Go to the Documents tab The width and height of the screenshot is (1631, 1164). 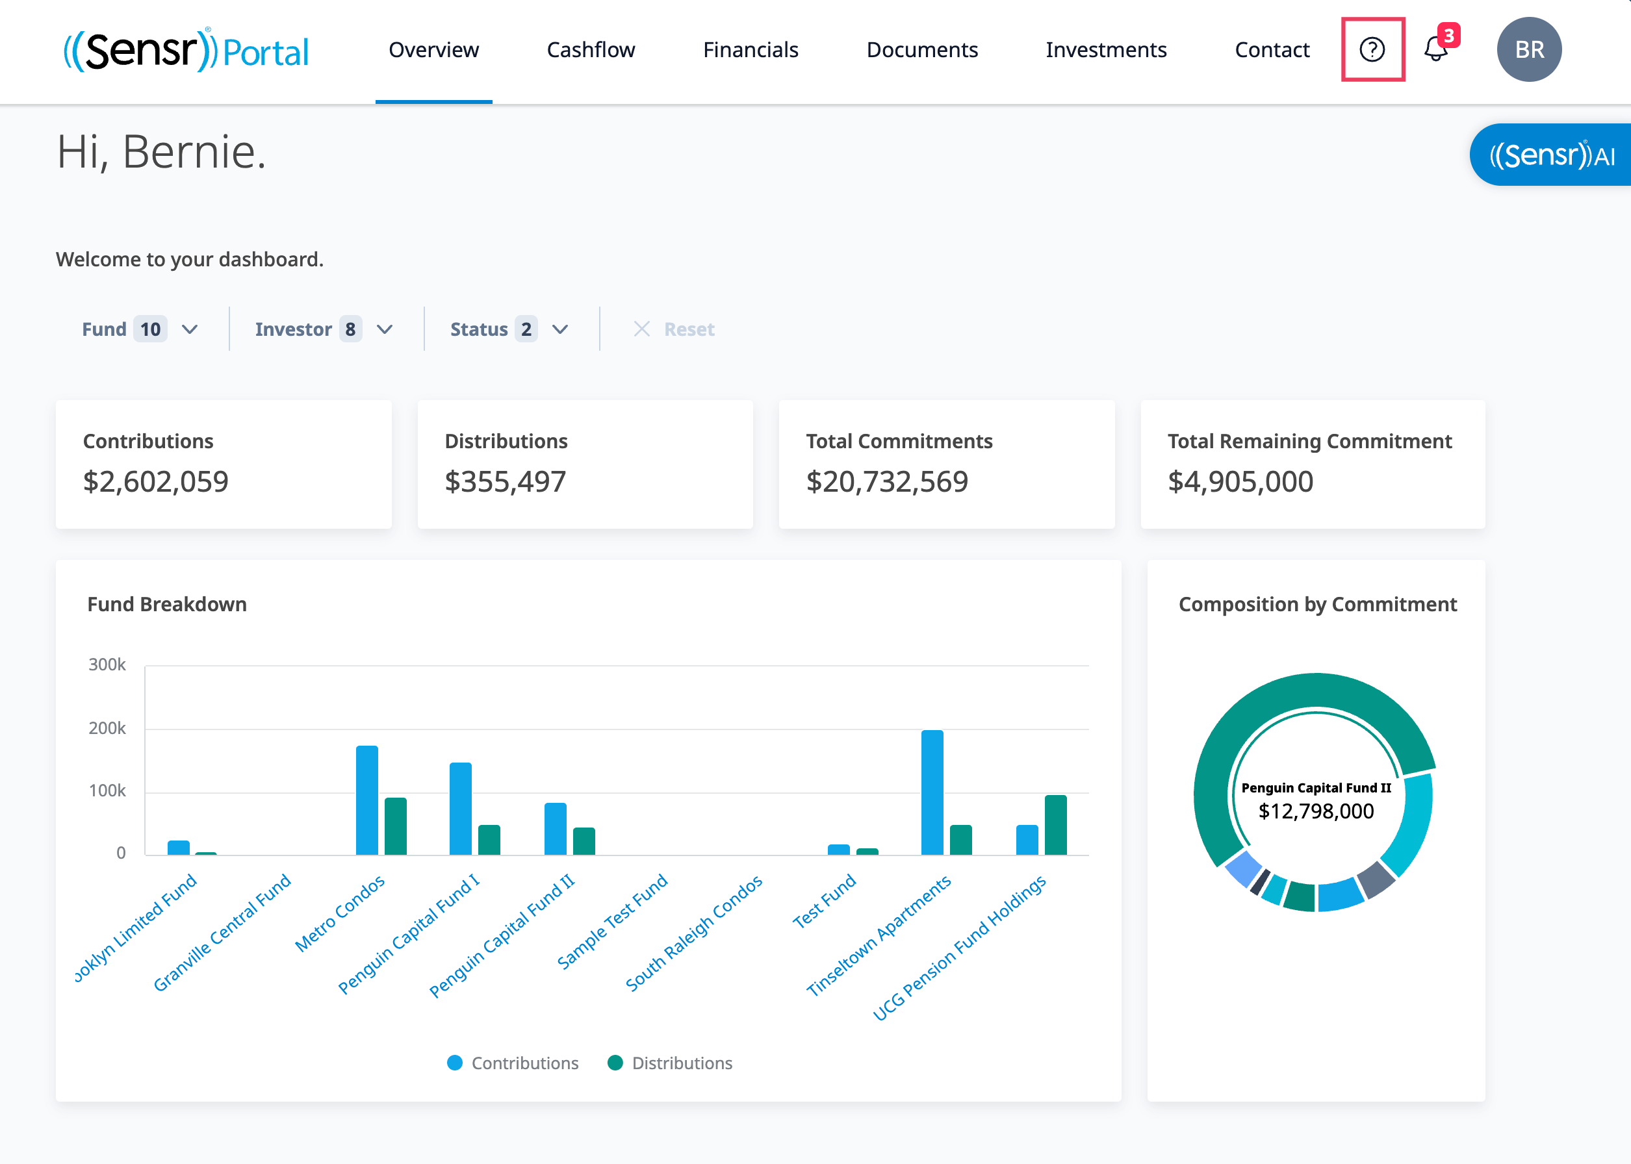click(922, 49)
